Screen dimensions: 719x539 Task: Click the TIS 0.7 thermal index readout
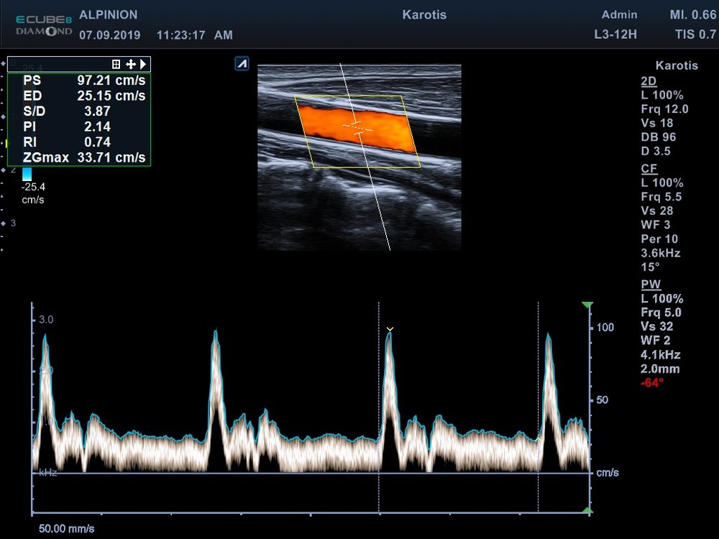coord(695,34)
